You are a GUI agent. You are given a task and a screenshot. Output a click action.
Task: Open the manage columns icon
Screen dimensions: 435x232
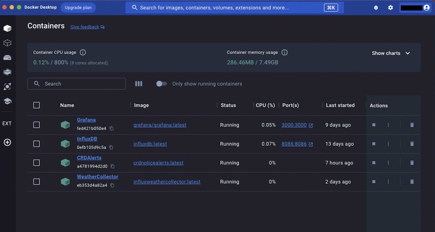click(x=139, y=84)
